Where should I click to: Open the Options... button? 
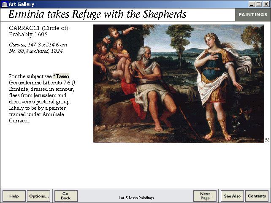click(x=39, y=196)
